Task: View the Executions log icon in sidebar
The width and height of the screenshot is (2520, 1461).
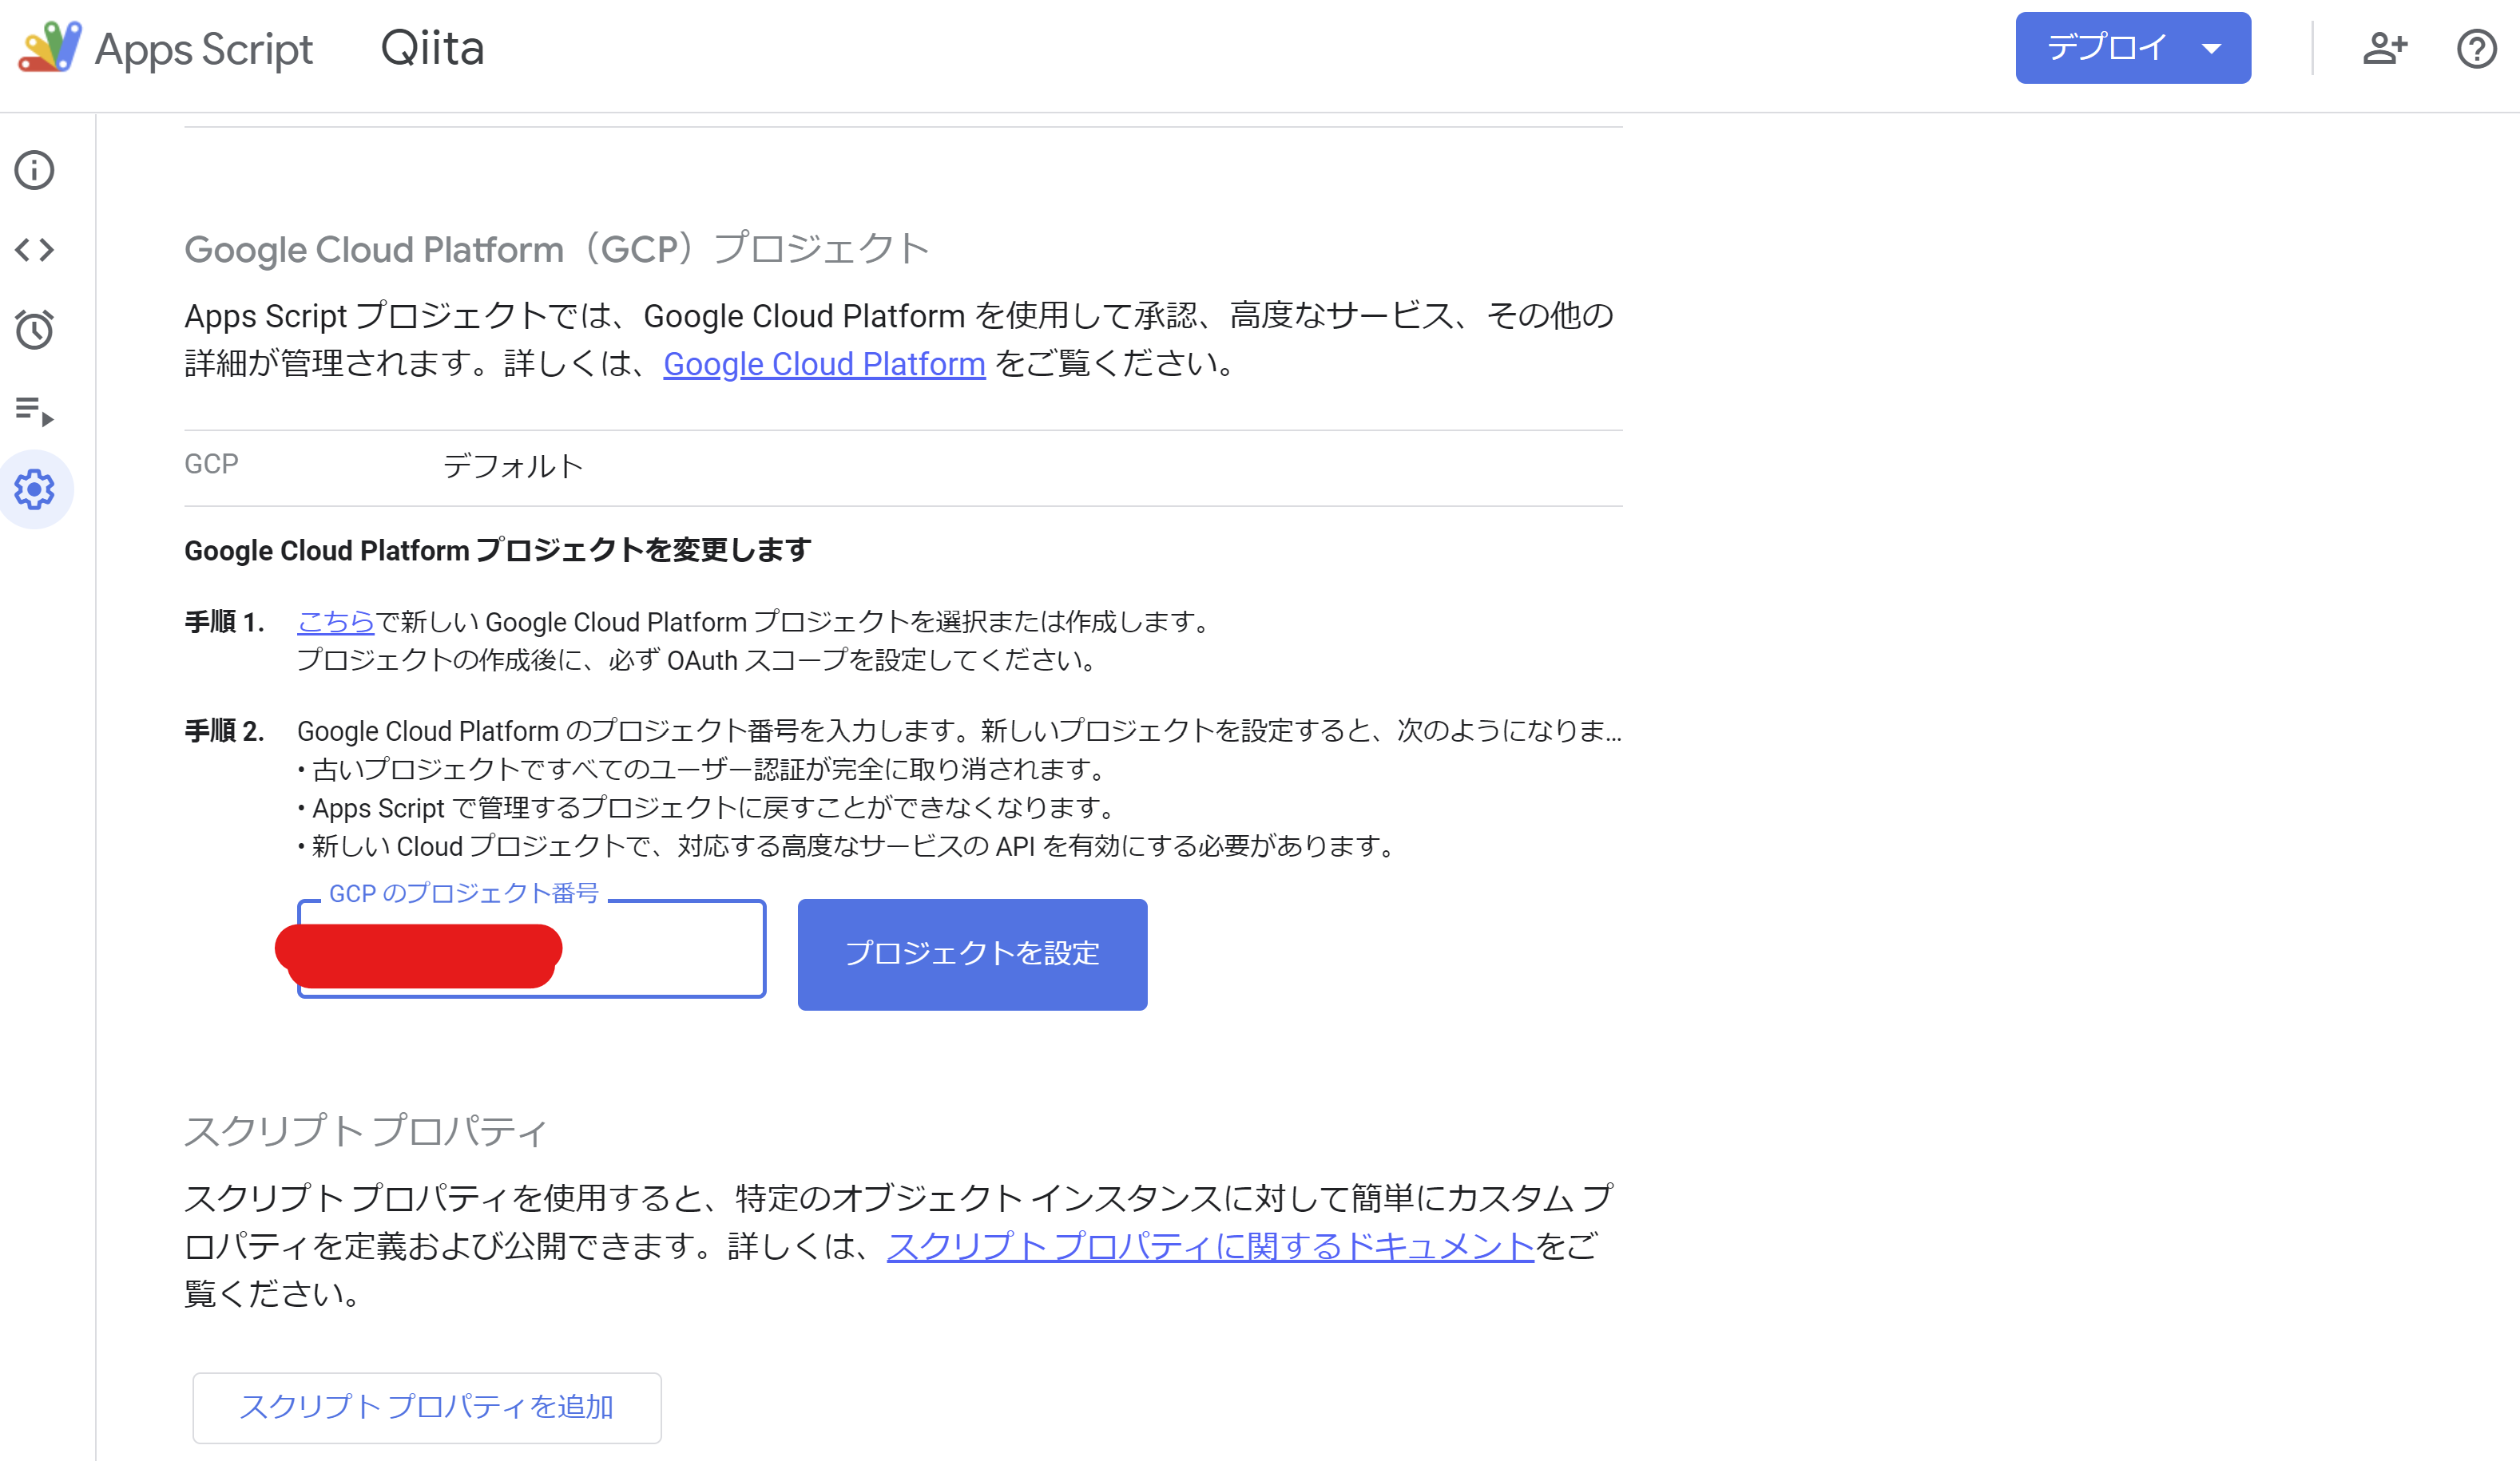Action: click(36, 410)
